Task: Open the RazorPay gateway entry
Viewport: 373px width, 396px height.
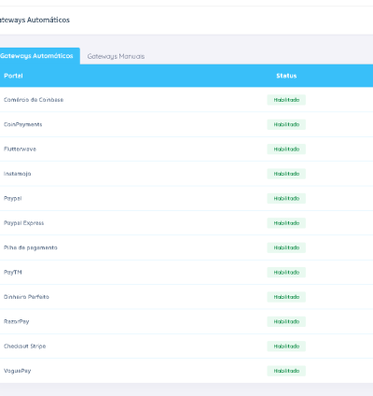Action: pyautogui.click(x=186, y=321)
